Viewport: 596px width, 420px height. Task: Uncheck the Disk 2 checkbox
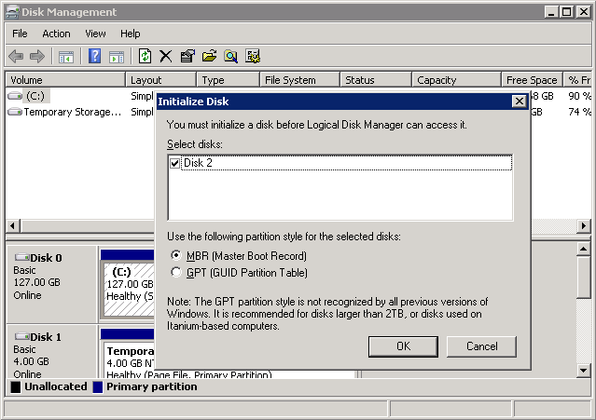(x=175, y=163)
